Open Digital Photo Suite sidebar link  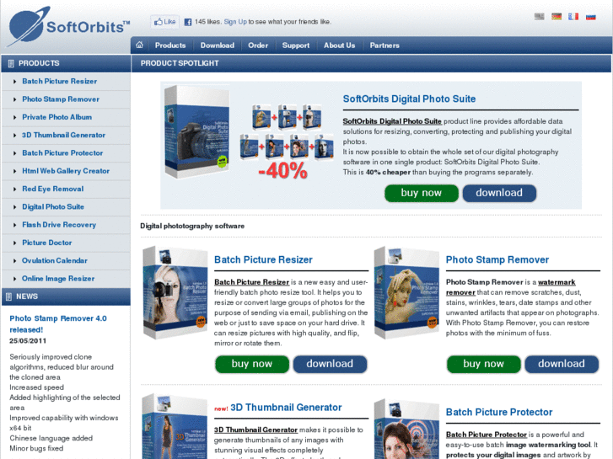tap(53, 207)
